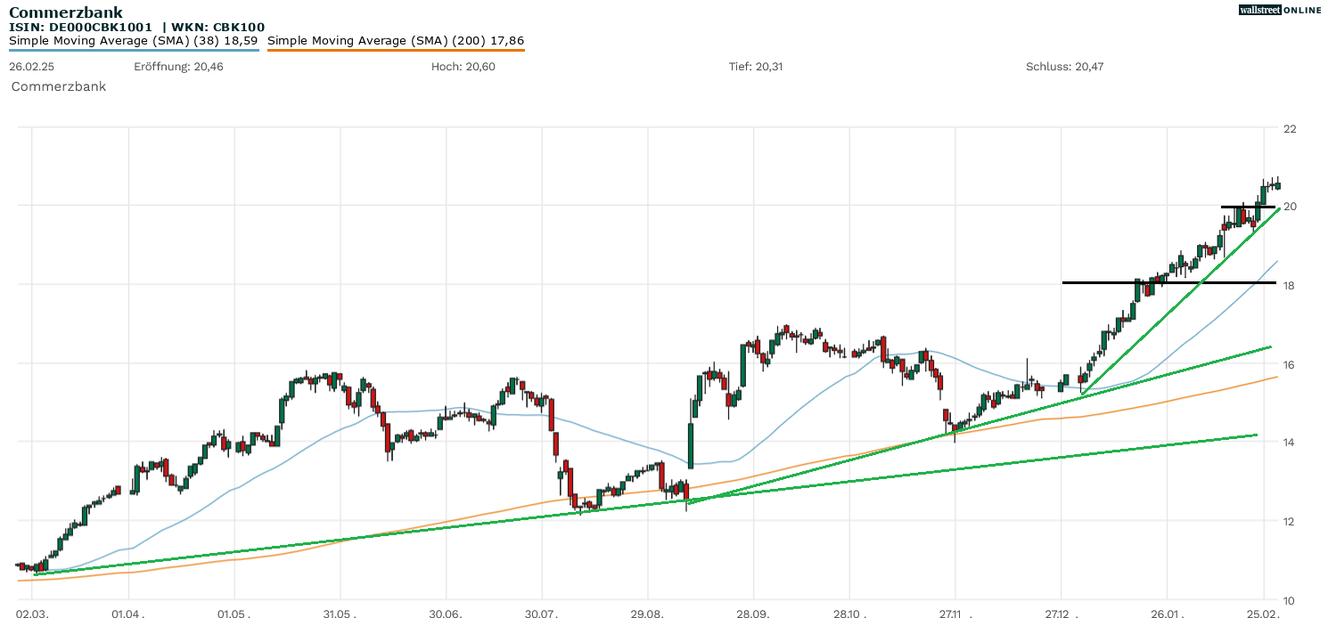1328x618 pixels.
Task: Toggle the Simple Moving Average (38) legend
Action: 134,40
